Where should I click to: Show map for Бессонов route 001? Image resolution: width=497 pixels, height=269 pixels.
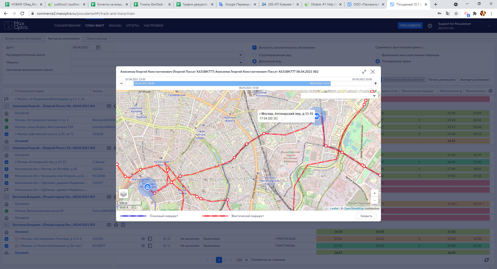pyautogui.click(x=109, y=197)
